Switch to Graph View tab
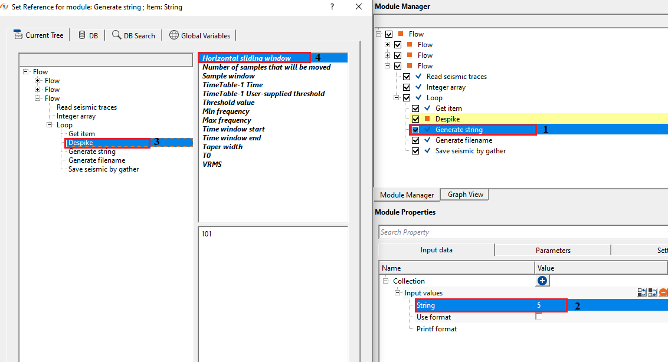This screenshot has width=668, height=362. coord(465,195)
